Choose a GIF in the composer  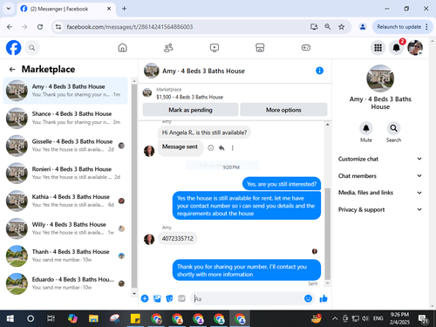tap(181, 298)
